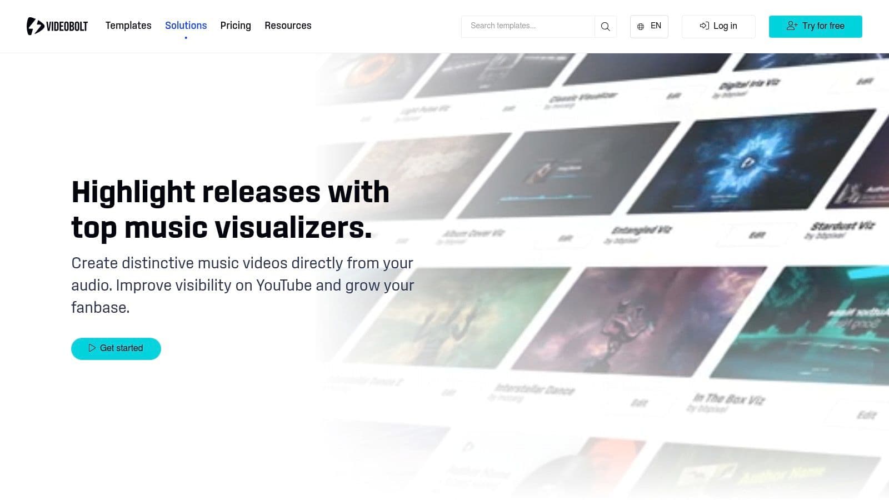Image resolution: width=889 pixels, height=500 pixels.
Task: Open the Templates menu
Action: point(128,26)
